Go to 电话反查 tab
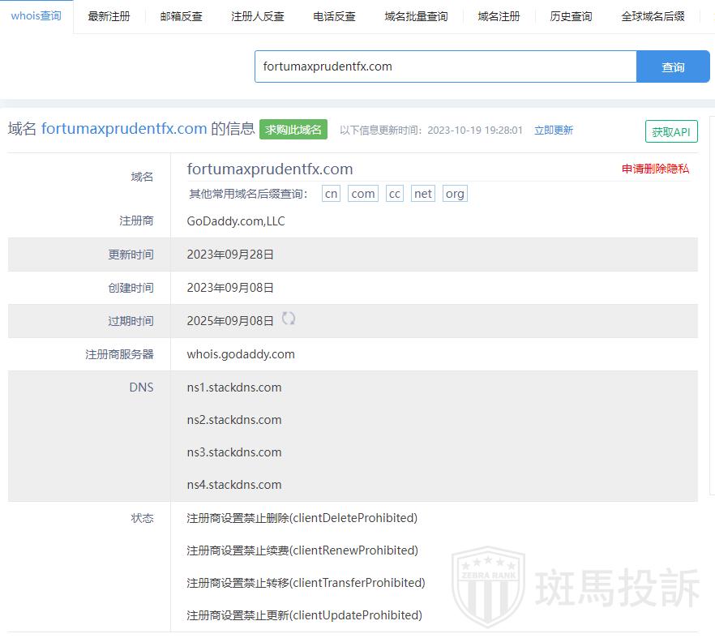This screenshot has height=638, width=715. 334,16
